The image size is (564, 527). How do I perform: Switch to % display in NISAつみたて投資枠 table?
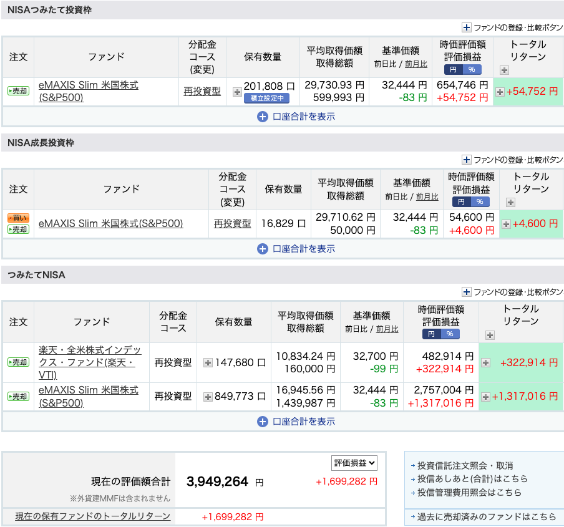pyautogui.click(x=472, y=69)
